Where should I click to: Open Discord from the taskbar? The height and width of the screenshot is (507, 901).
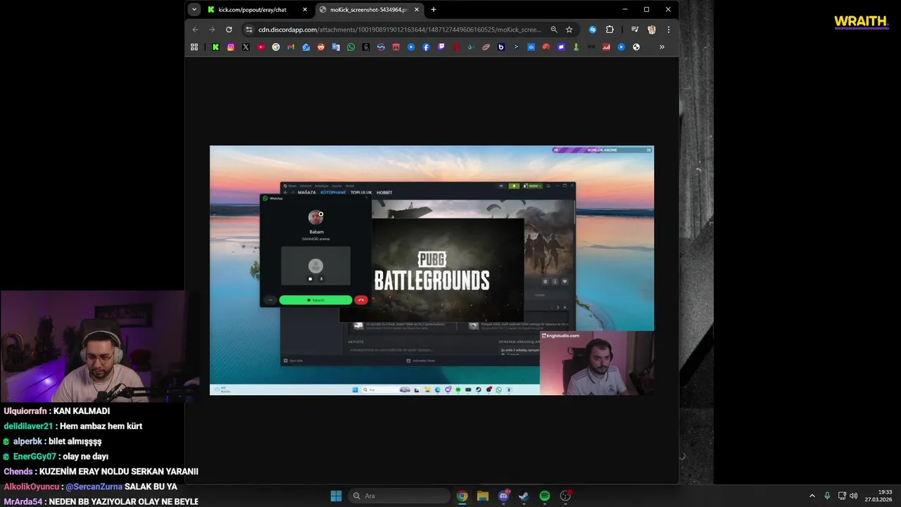503,496
